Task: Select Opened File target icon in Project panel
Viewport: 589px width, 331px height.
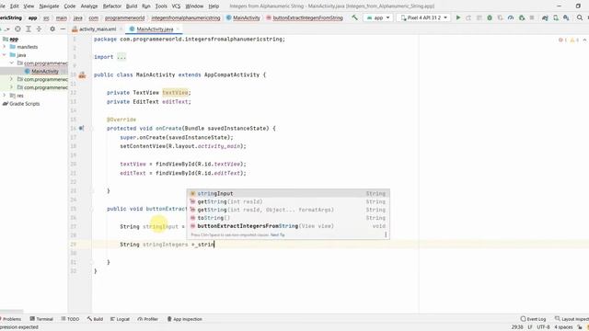Action: (17, 29)
